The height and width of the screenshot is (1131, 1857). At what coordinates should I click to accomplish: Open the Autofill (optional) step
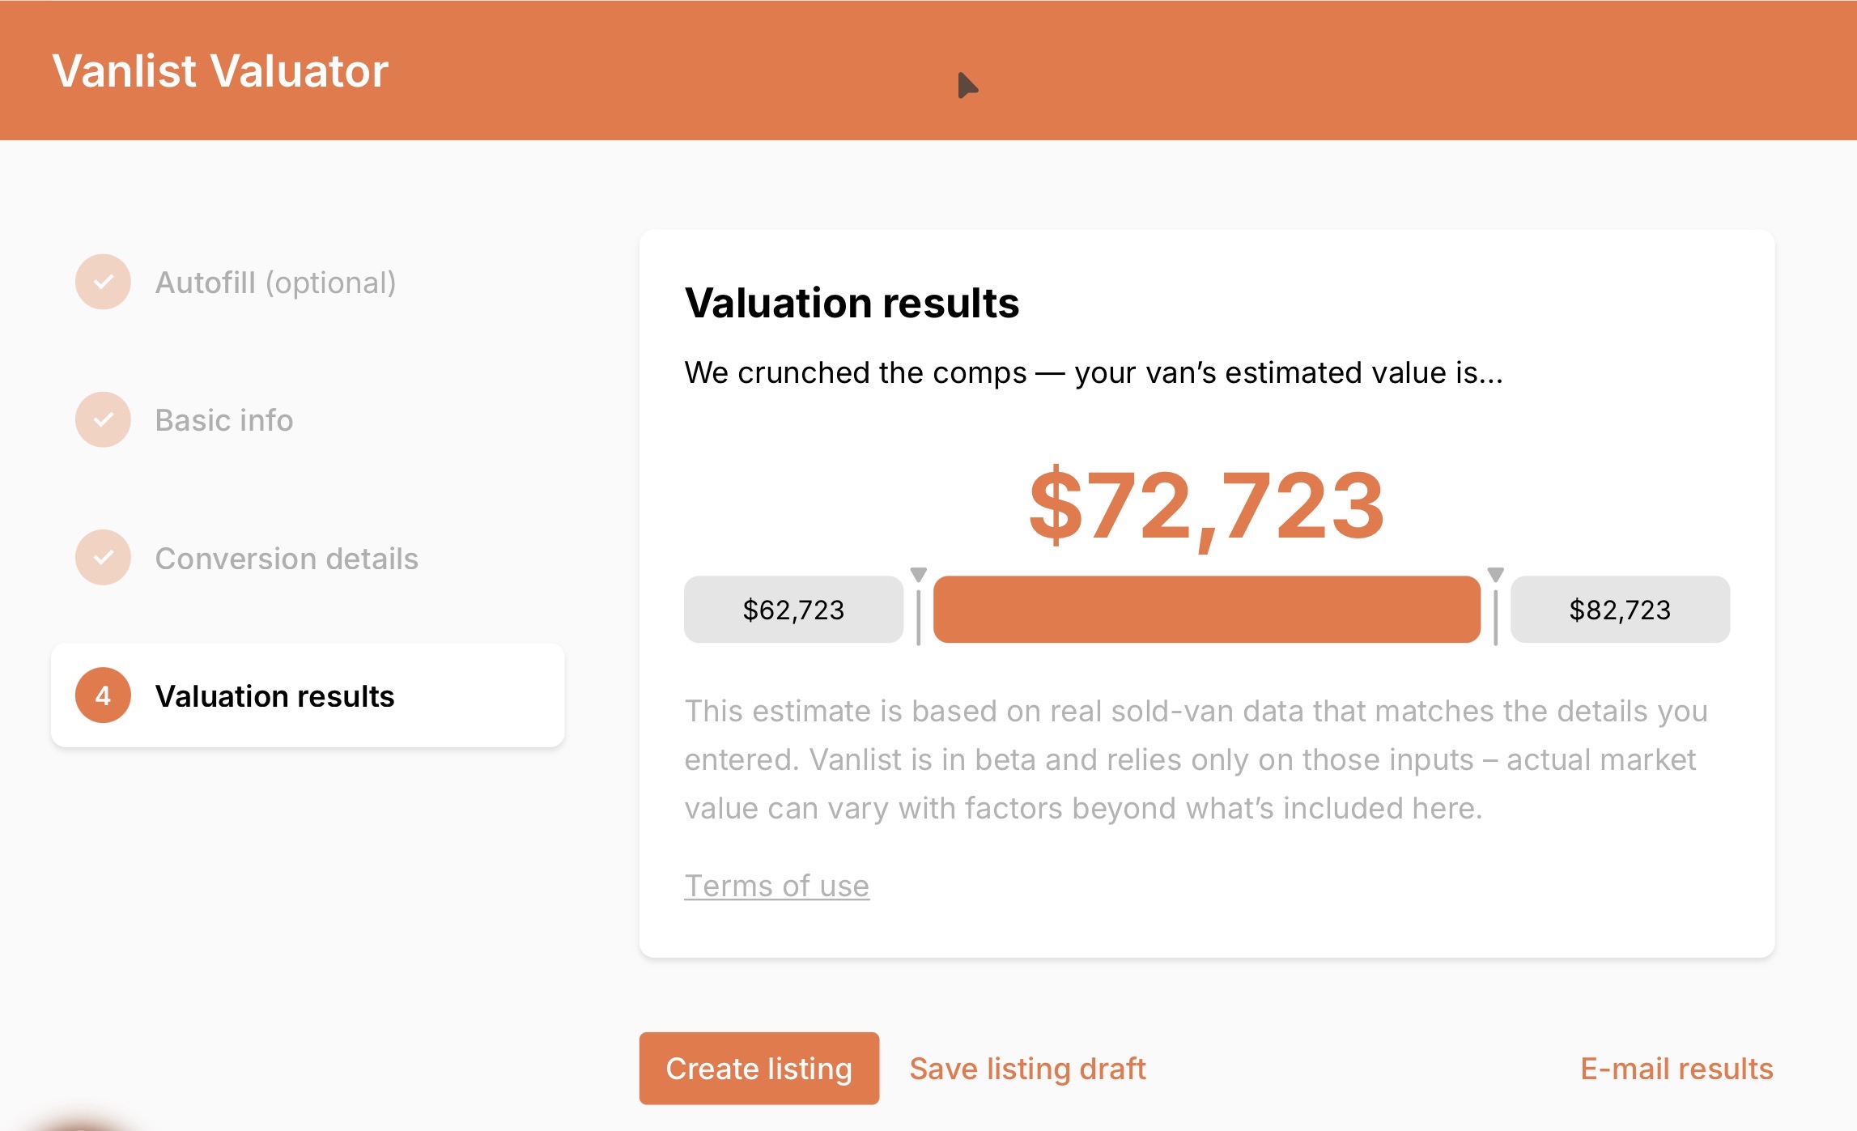(x=275, y=283)
